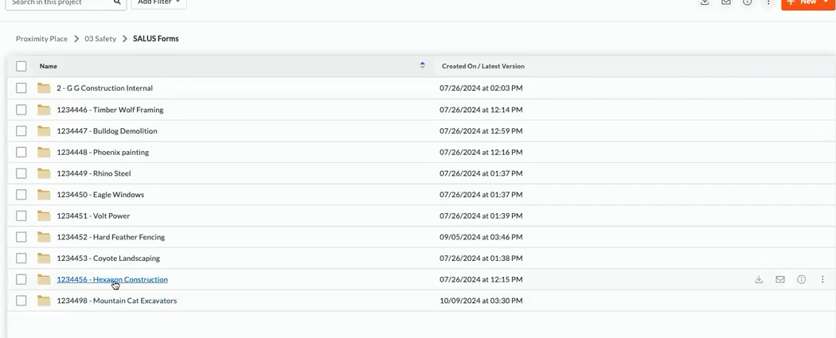The height and width of the screenshot is (338, 836).
Task: Open the 2 - G G Construction Internal folder
Action: coord(104,88)
